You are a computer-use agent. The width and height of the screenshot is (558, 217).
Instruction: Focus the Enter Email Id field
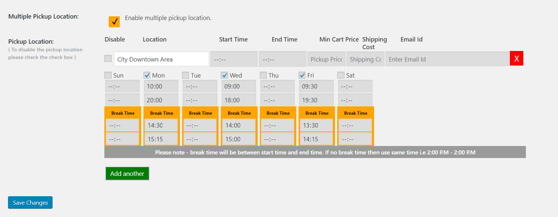click(x=447, y=59)
